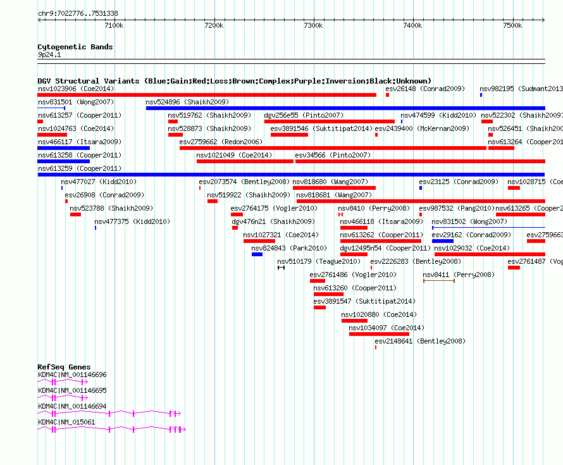Viewport: 563px width, 465px height.
Task: Click the 7300k ruler position marker
Action: click(x=314, y=25)
